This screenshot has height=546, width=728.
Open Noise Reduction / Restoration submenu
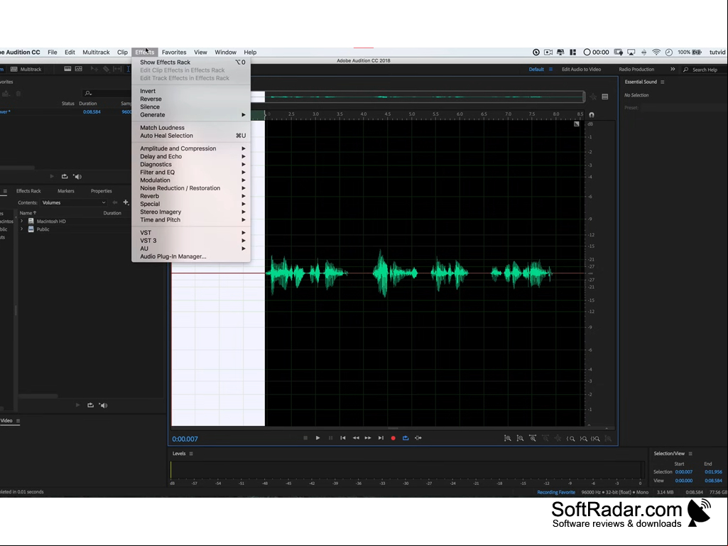tap(191, 188)
